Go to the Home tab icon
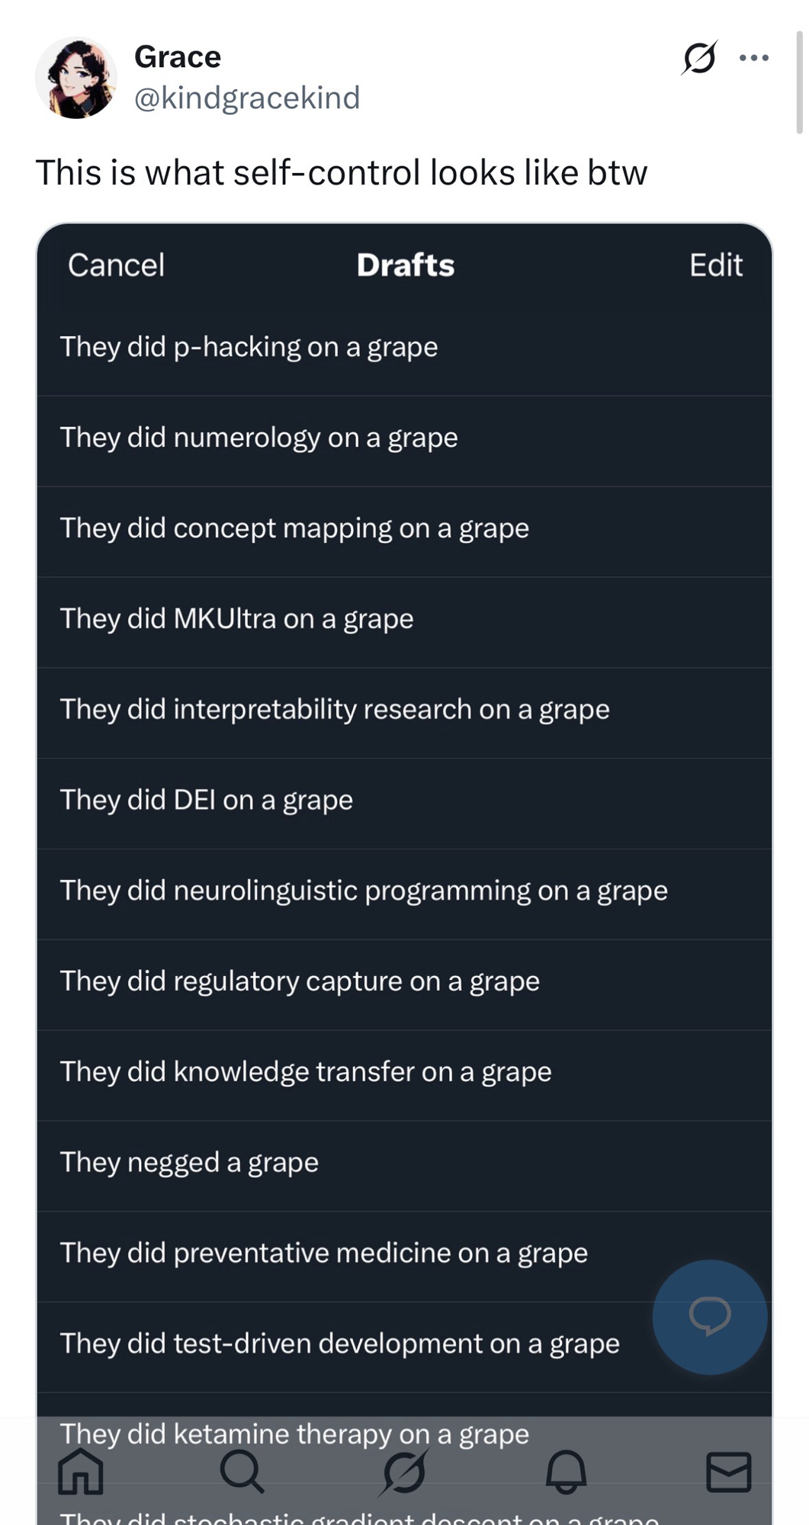809x1525 pixels. (81, 1471)
